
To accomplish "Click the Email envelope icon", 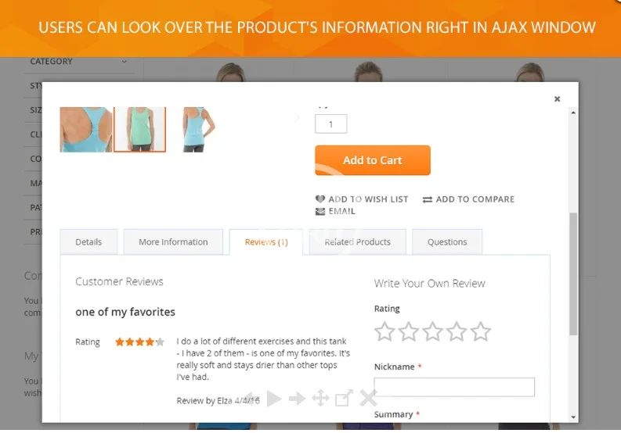I will point(320,211).
